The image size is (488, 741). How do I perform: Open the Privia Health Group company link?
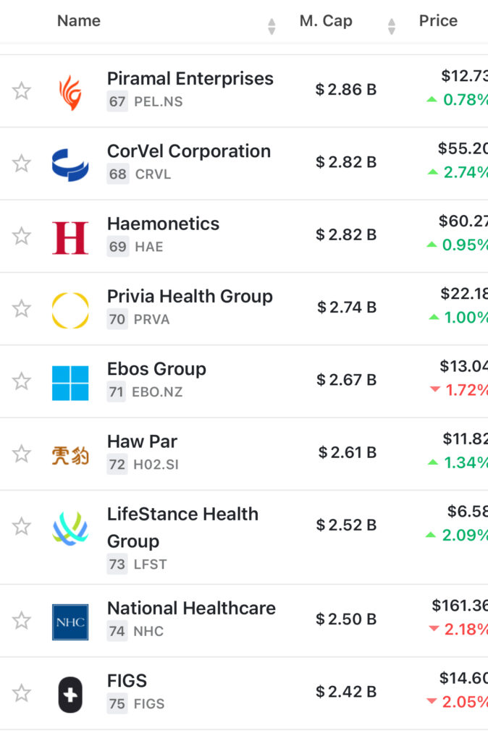click(x=190, y=296)
